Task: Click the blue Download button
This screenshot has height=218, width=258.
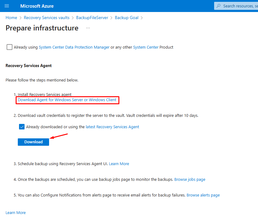Action: click(33, 142)
